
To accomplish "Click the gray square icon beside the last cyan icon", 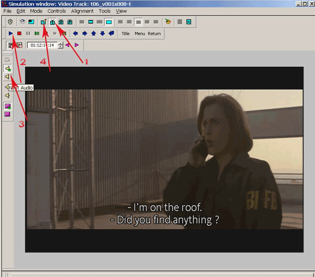I will (x=180, y=22).
